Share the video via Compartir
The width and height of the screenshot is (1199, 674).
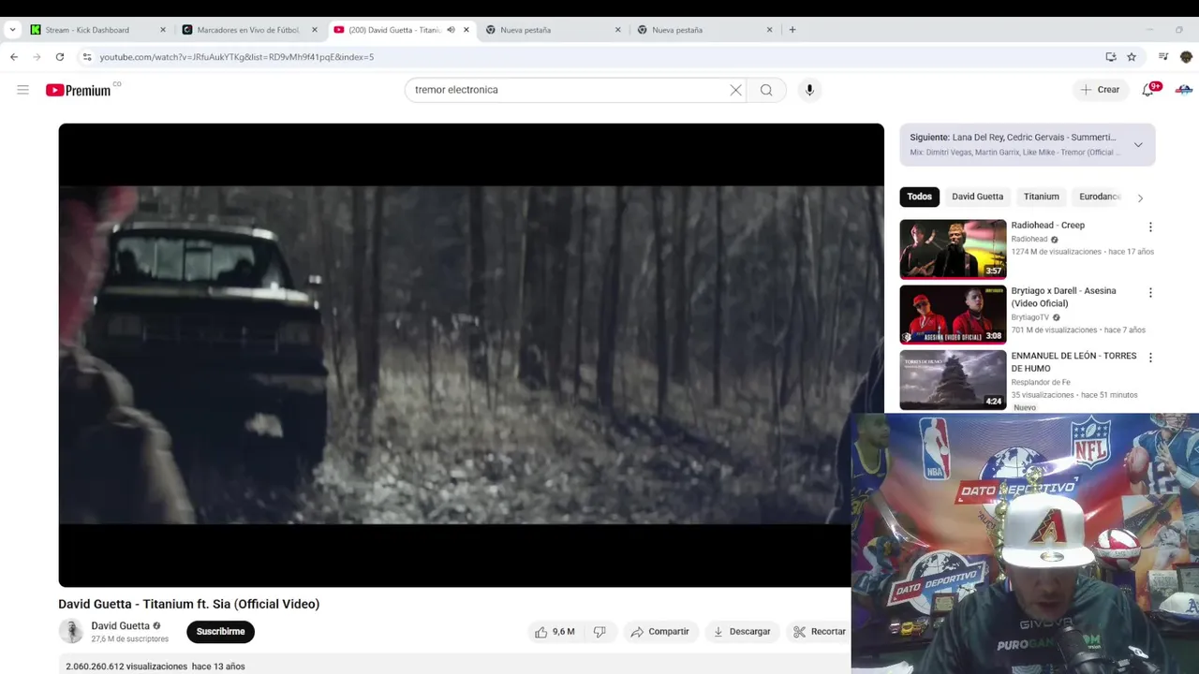[x=660, y=632]
